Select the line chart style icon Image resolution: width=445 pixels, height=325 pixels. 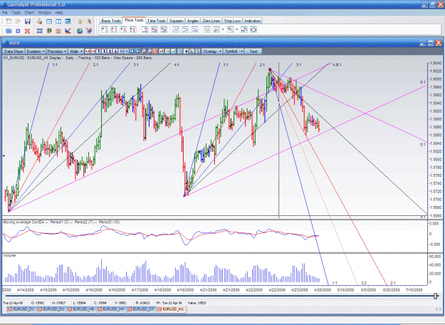pyautogui.click(x=173, y=51)
